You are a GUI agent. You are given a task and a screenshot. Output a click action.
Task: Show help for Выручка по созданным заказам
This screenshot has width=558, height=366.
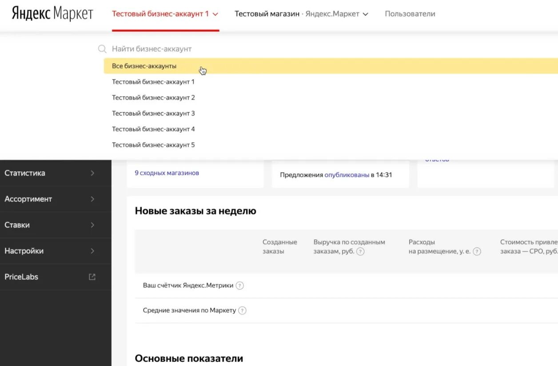(361, 251)
